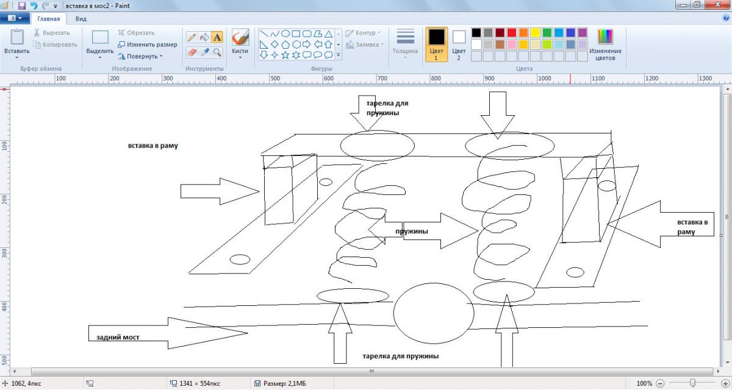Select the Цвет 1 foreground color box
This screenshot has height=390, width=732.
point(436,43)
